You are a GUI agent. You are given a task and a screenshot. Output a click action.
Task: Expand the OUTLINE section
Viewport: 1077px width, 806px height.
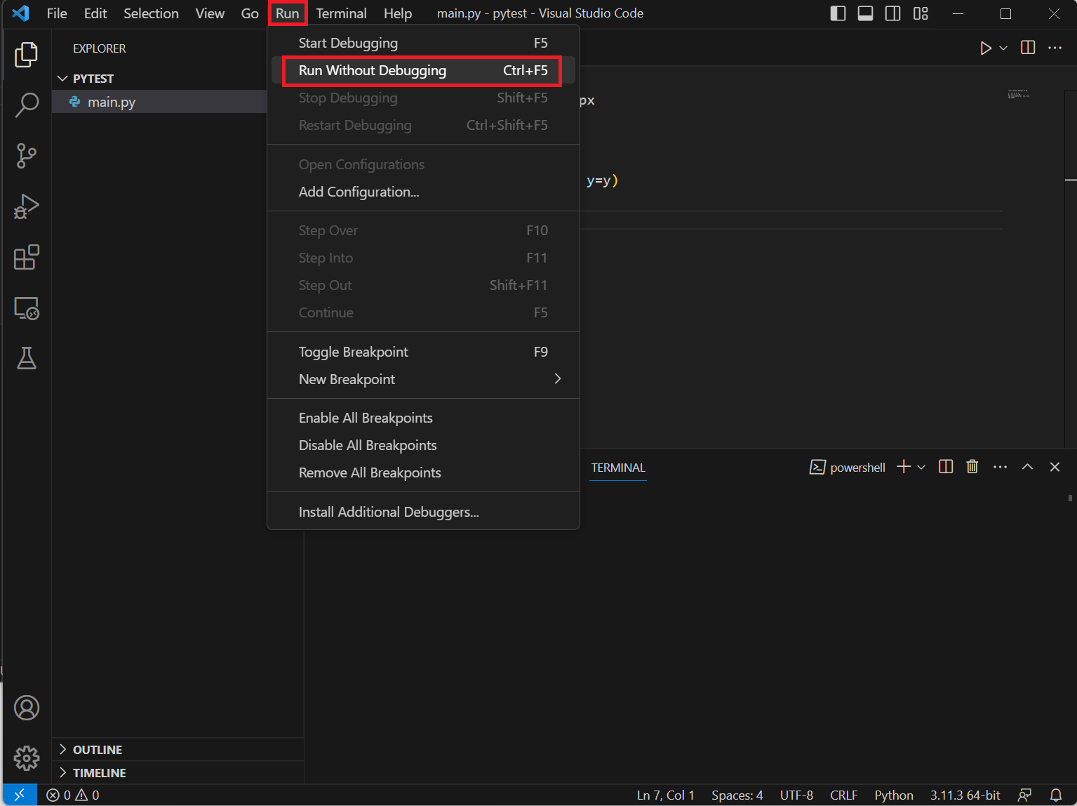[x=97, y=750]
